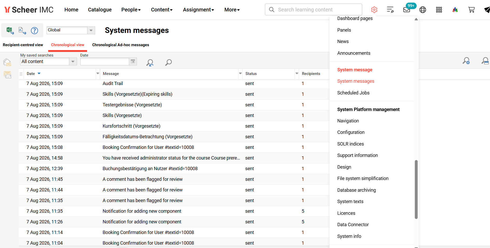The image size is (490, 248).
Task: Open the Message column filter arrow
Action: (240, 74)
